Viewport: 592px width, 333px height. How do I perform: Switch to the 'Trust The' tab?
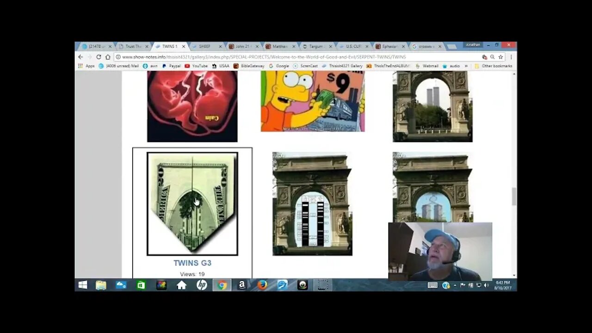[x=133, y=46]
